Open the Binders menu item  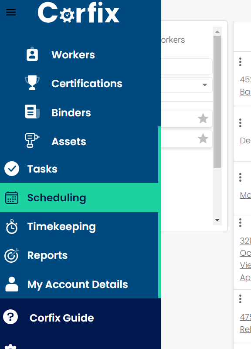(71, 112)
